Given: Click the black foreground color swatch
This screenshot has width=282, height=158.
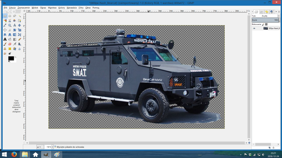Looking at the screenshot, I should (x=11, y=58).
